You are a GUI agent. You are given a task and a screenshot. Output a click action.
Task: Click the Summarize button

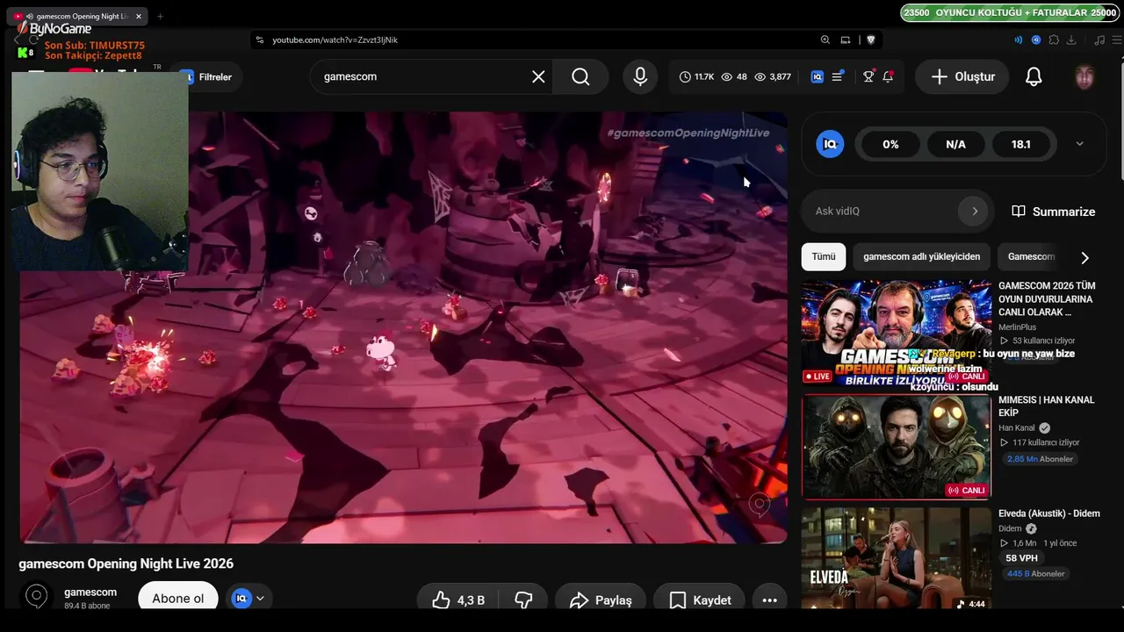click(1054, 212)
